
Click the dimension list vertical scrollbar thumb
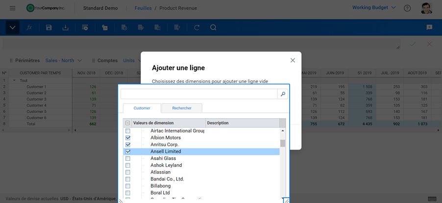282,143
